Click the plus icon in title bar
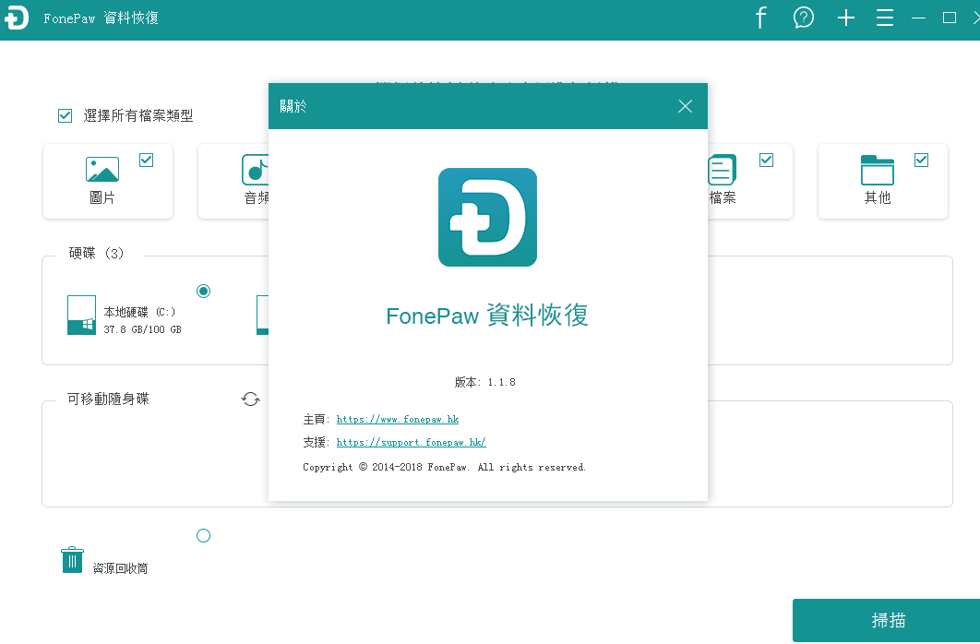 coord(845,18)
